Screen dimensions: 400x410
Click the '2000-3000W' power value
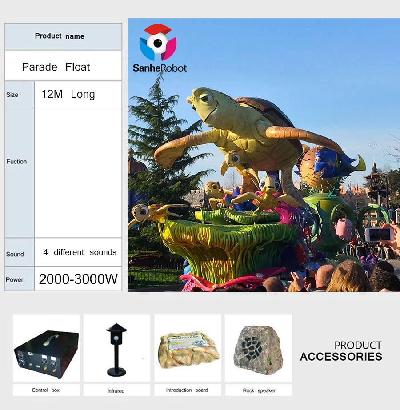point(78,279)
